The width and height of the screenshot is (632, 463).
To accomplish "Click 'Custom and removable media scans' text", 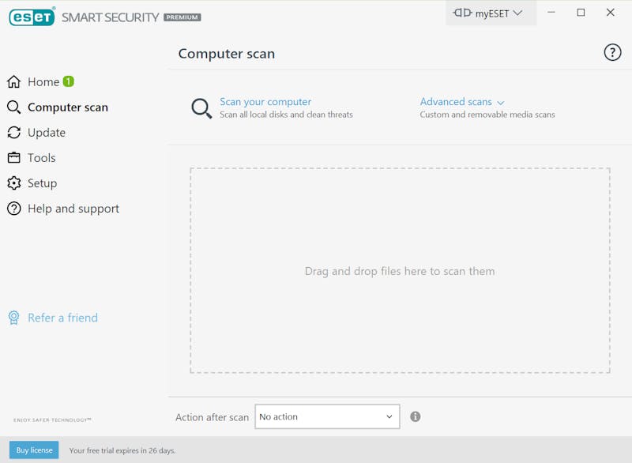I will 487,115.
